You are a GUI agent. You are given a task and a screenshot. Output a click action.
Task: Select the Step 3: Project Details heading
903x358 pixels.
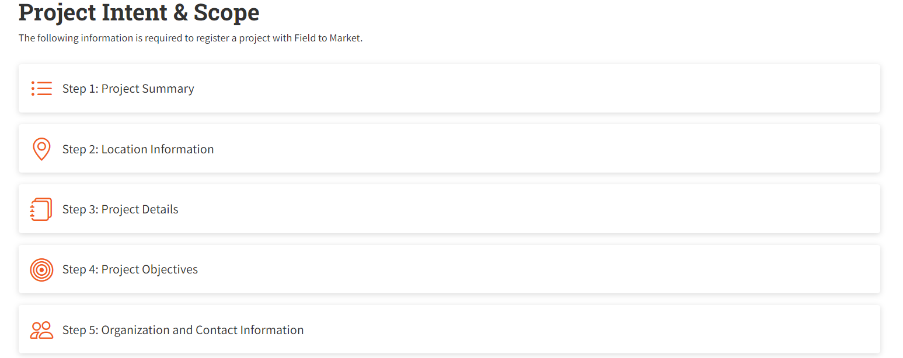click(120, 209)
